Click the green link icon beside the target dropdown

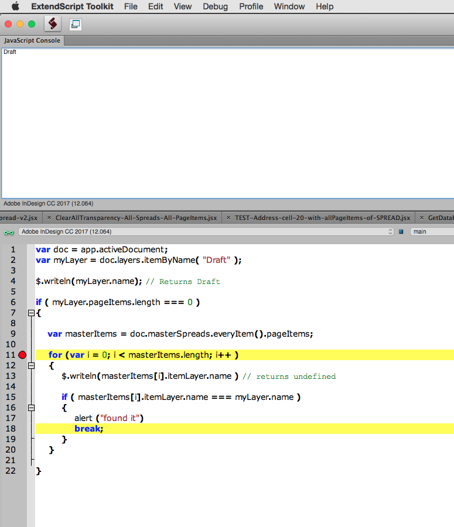tap(9, 232)
